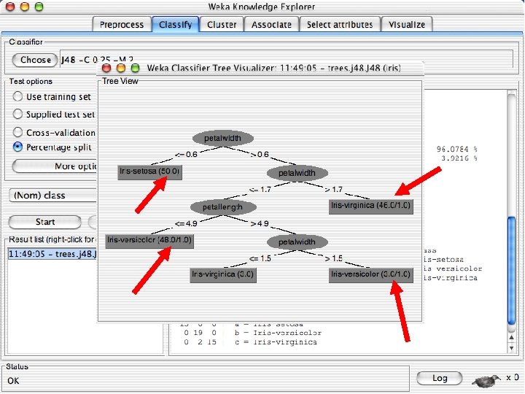Viewport: 525px width, 394px height.
Task: Click the <= 4.9 branch label
Action: [186, 223]
